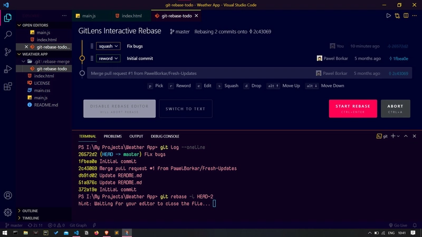This screenshot has height=237, width=422.
Task: Click the synchronize changes status item
Action: [x=35, y=225]
